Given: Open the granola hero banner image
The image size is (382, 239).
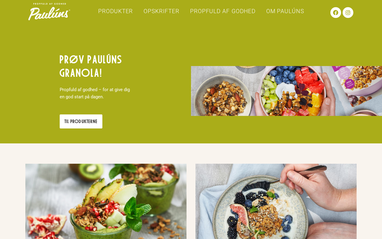Looking at the screenshot, I should pyautogui.click(x=286, y=91).
